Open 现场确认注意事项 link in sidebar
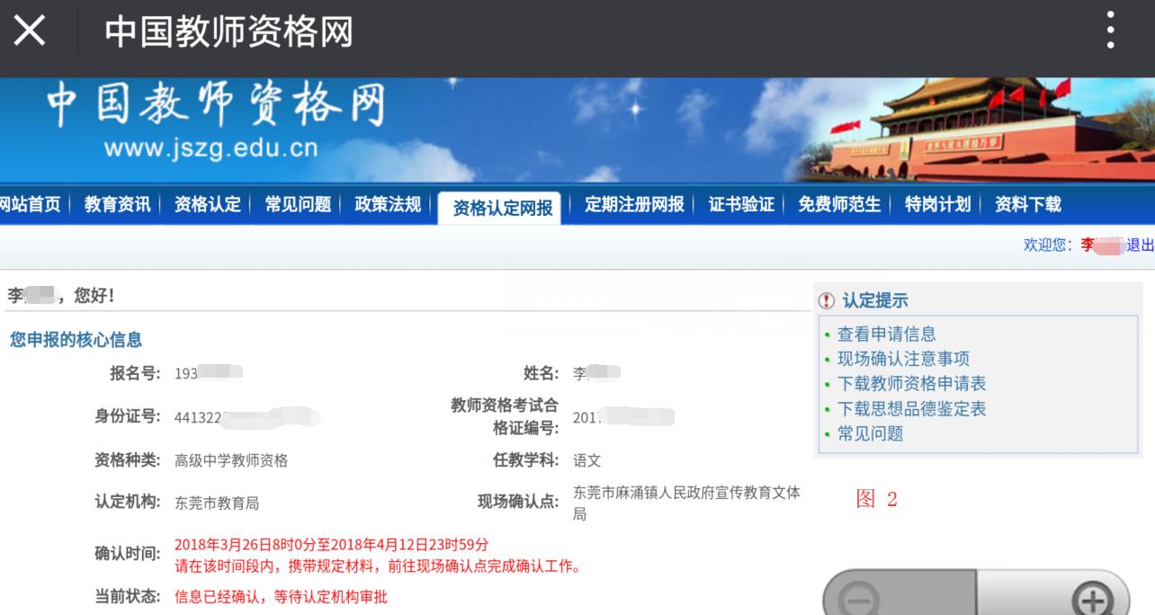This screenshot has height=615, width=1155. pyautogui.click(x=903, y=359)
